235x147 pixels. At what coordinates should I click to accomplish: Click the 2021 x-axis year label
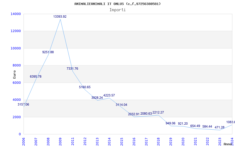point(195,142)
